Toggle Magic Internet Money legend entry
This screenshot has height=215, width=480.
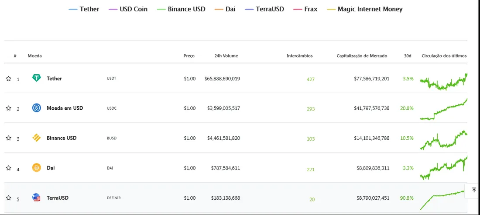click(365, 9)
